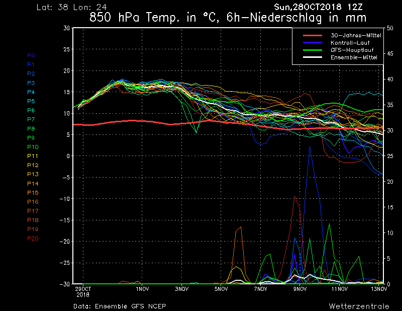
Task: Click the blue Kontroll-Lauf legend line
Action: coord(312,43)
